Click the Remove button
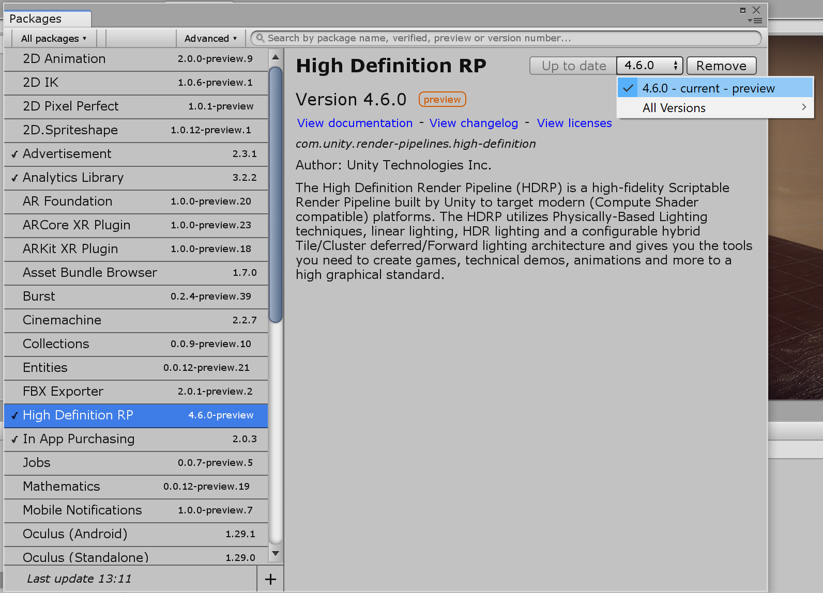The width and height of the screenshot is (823, 593). pos(721,66)
